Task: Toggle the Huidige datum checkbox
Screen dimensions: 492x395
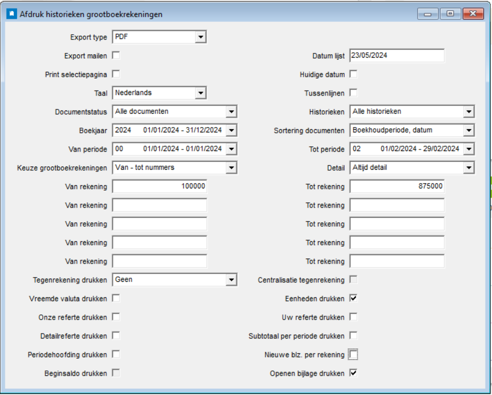Action: pyautogui.click(x=353, y=74)
